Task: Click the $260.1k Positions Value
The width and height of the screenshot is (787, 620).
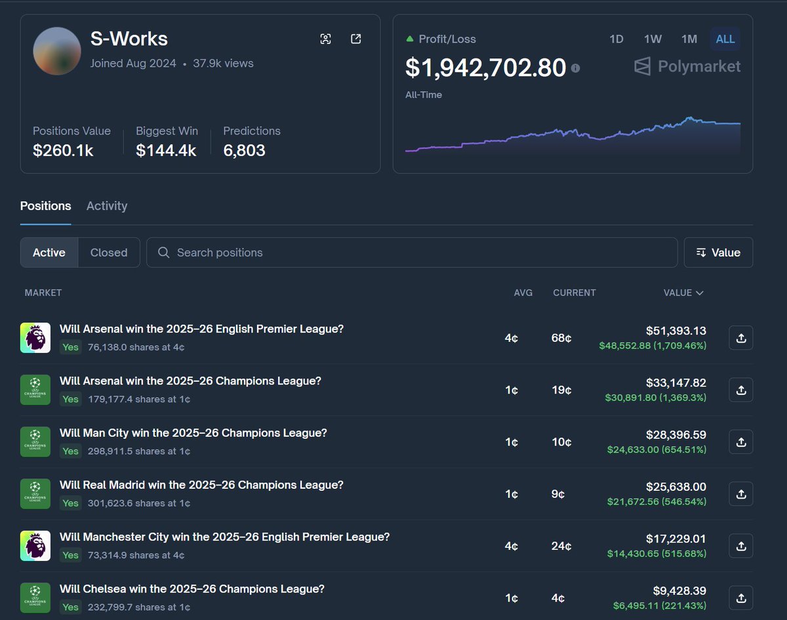Action: pos(63,150)
